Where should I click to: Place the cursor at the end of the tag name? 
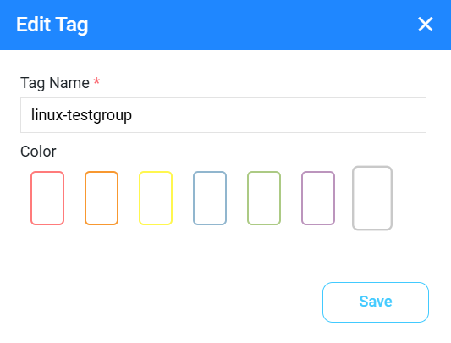click(133, 115)
